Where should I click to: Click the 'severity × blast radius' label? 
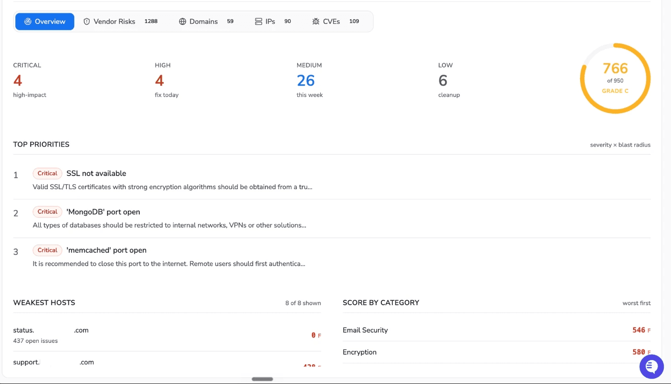click(x=620, y=145)
